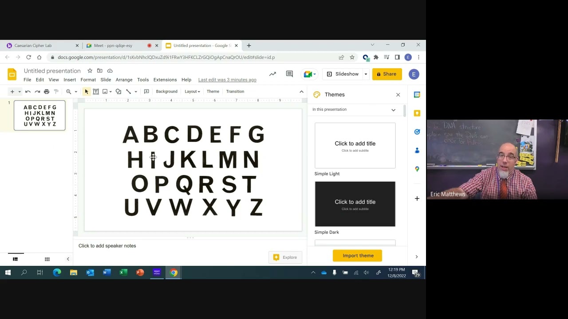
Task: Open the Insert menu
Action: [70, 80]
